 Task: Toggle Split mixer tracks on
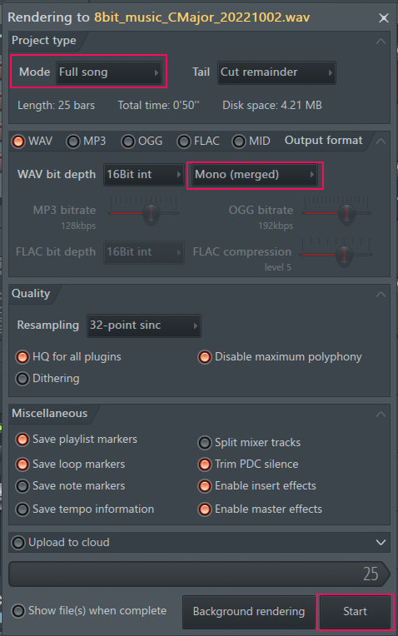[205, 443]
